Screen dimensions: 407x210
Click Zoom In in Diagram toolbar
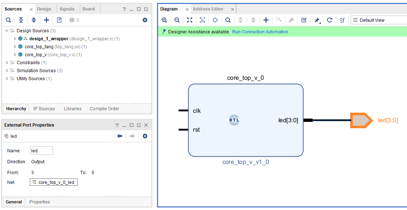(x=164, y=20)
